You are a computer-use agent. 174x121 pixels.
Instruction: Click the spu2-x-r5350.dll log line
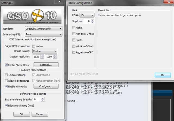click(x=97, y=83)
